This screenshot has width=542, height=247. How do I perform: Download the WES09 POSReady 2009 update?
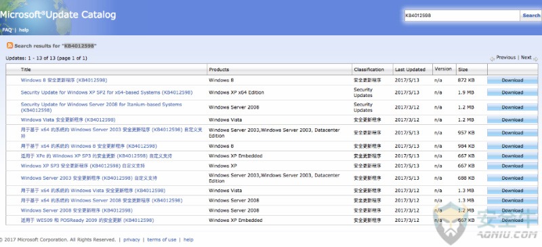click(x=512, y=221)
